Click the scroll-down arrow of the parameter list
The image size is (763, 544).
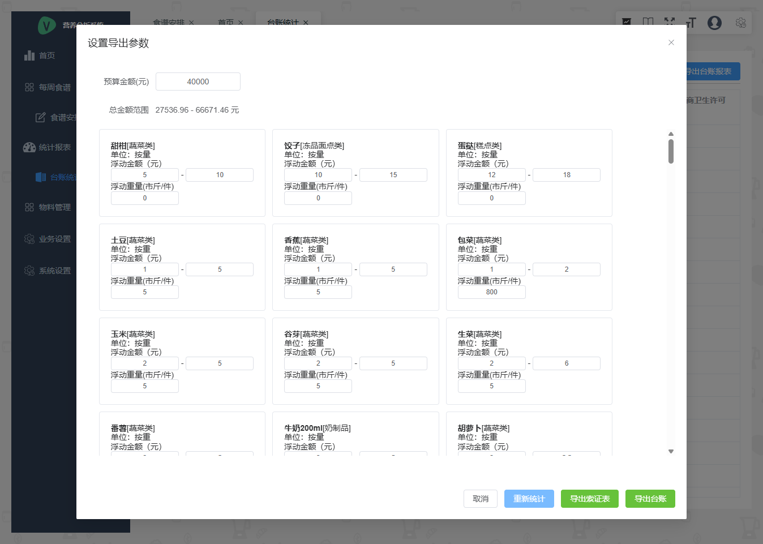(671, 451)
